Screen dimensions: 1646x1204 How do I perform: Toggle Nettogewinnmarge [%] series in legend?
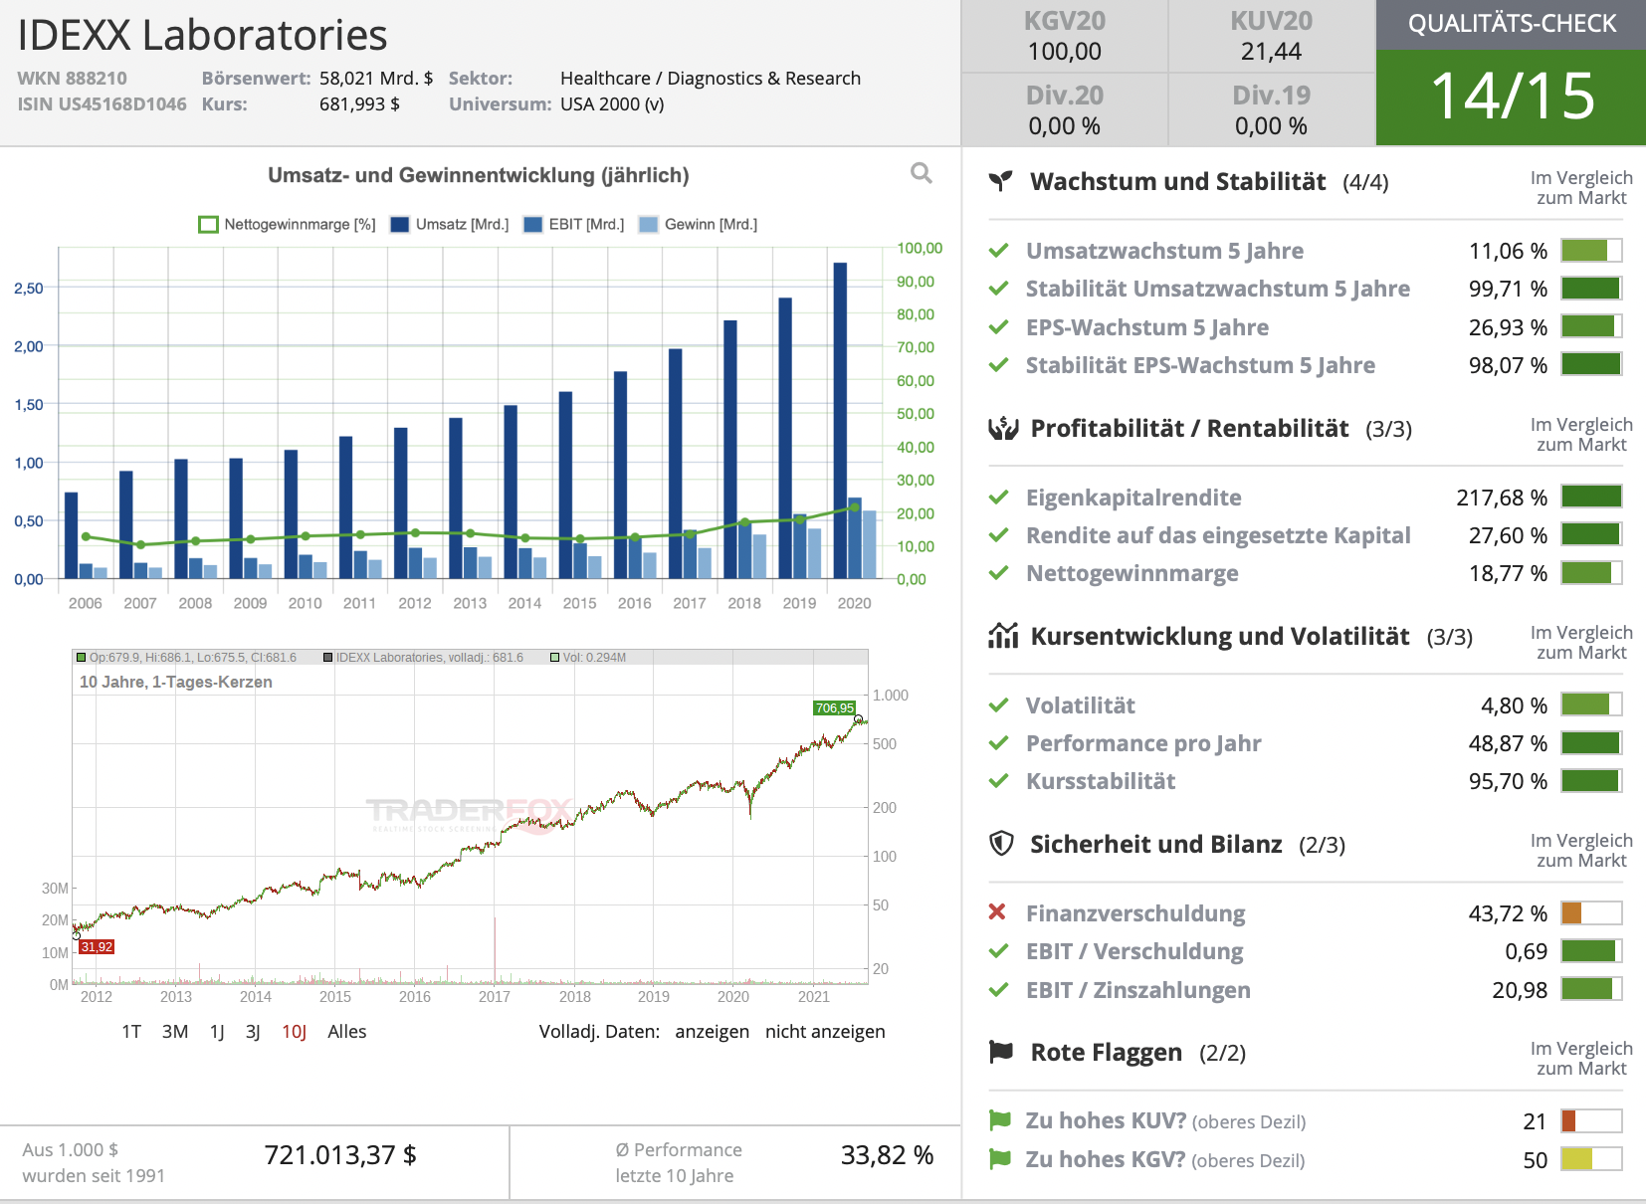pyautogui.click(x=288, y=225)
